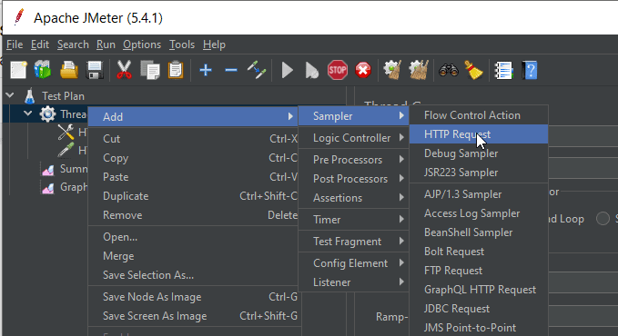Open the Run menu
This screenshot has height=336, width=618.
[106, 44]
